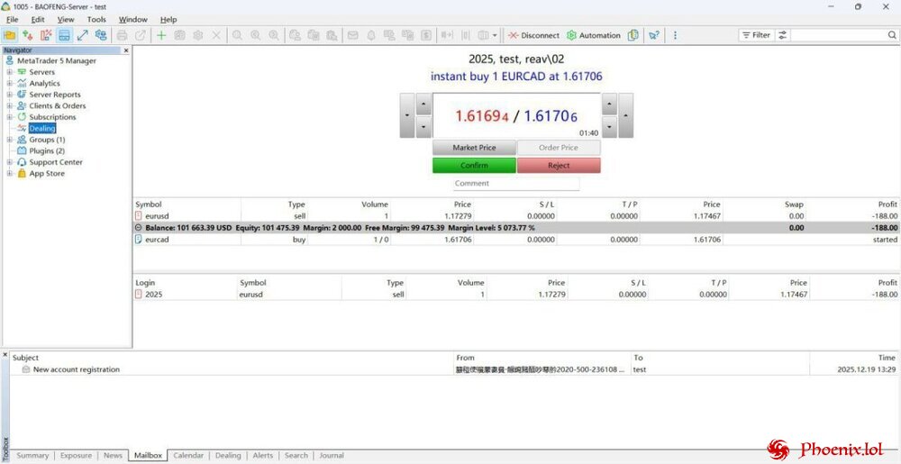This screenshot has height=464, width=901.
Task: Expand the App Store tree node
Action: point(9,173)
